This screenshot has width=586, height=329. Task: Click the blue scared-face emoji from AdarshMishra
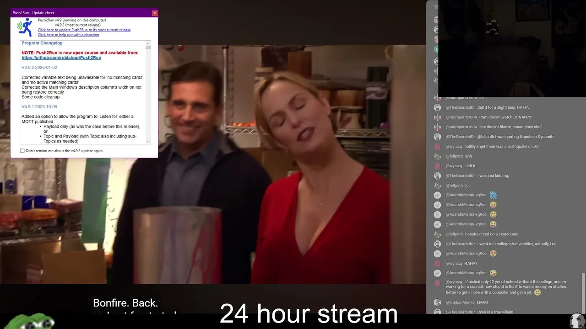[493, 195]
